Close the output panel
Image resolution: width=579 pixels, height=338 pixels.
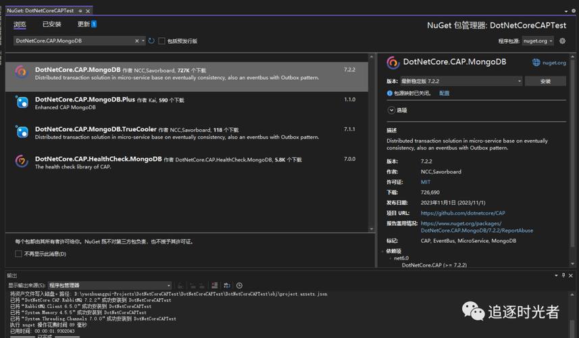point(570,276)
